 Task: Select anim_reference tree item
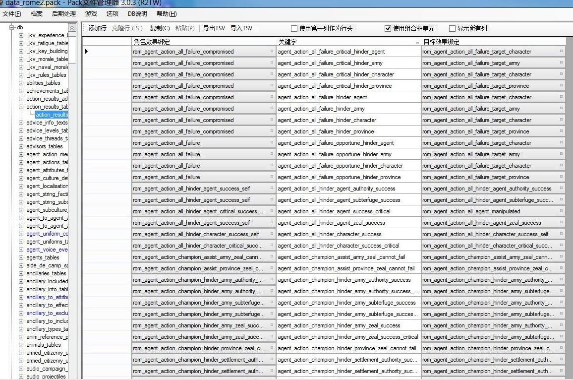coord(47,337)
